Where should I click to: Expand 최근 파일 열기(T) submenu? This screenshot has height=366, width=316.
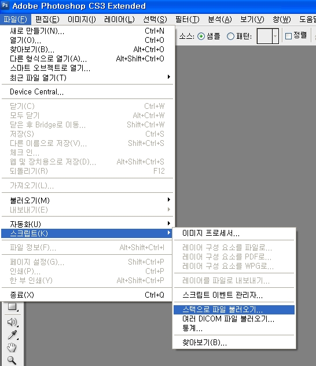click(x=87, y=78)
